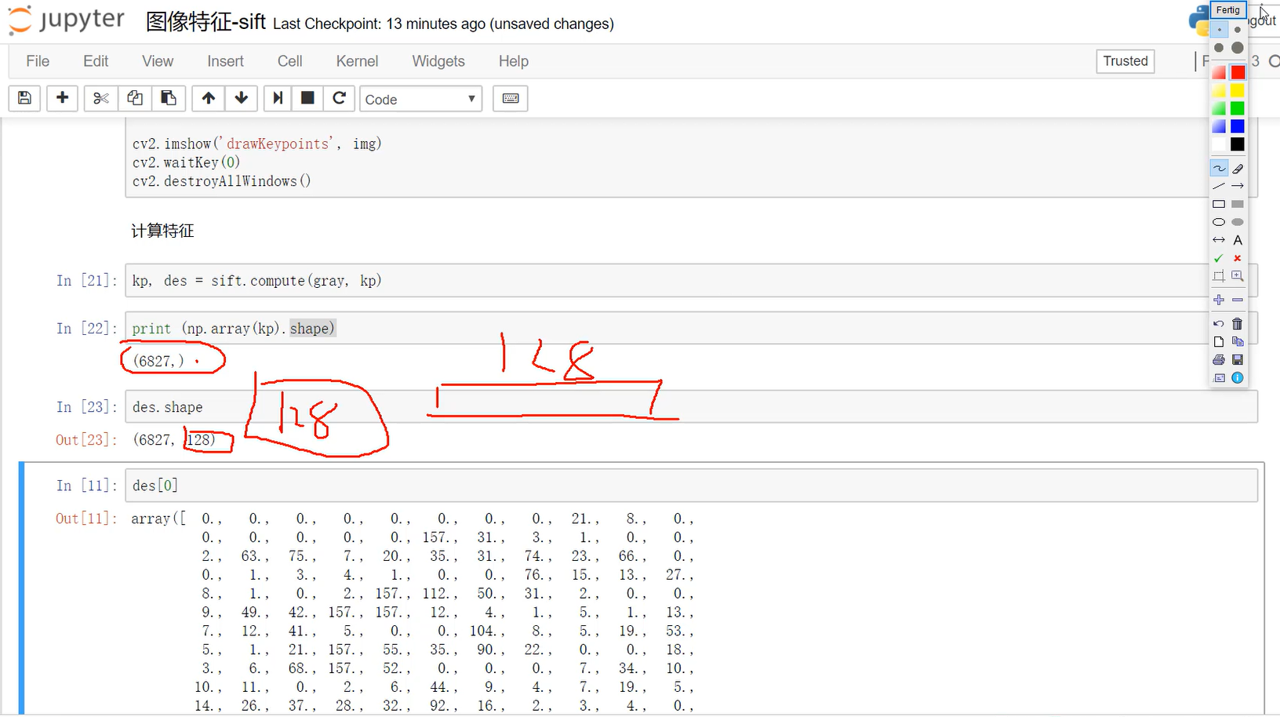Open the View menu

point(158,61)
